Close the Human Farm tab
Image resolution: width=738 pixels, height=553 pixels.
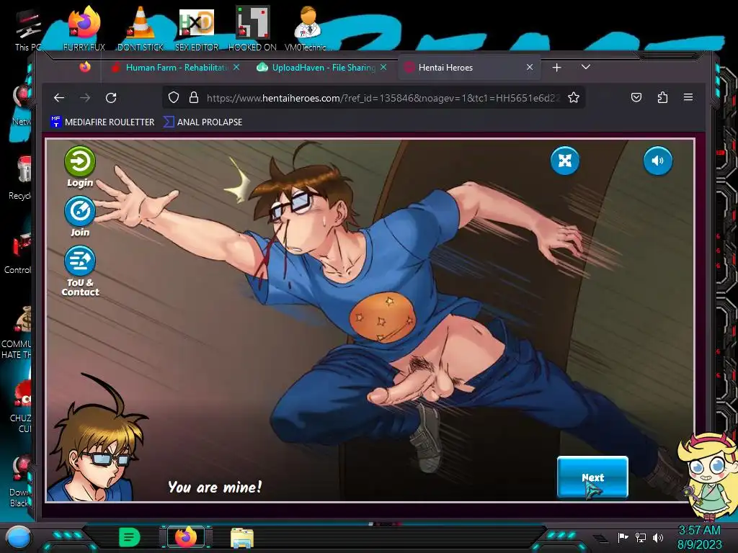pyautogui.click(x=236, y=67)
